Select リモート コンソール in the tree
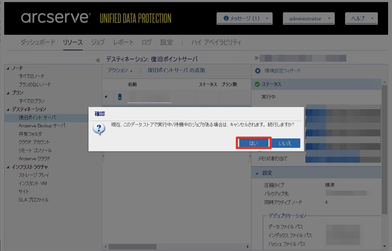392x251 pixels. [35, 150]
